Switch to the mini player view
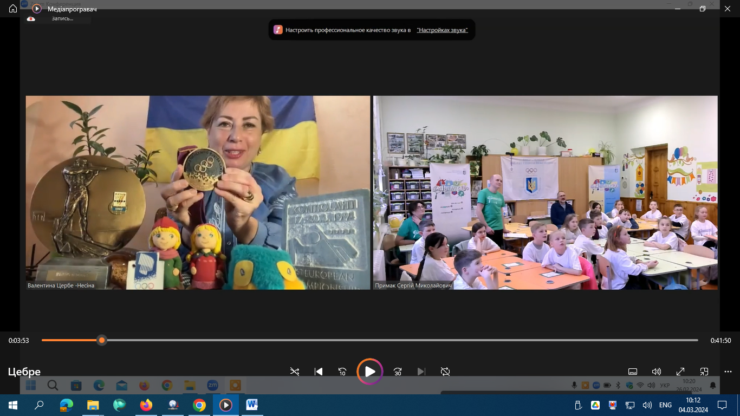This screenshot has width=740, height=416. click(704, 372)
